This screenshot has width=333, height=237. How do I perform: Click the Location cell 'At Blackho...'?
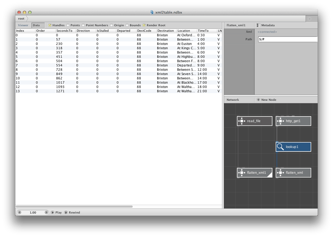[x=187, y=83]
